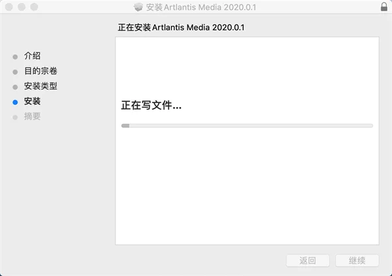Click the installation progress bar
The height and width of the screenshot is (276, 392).
[247, 126]
